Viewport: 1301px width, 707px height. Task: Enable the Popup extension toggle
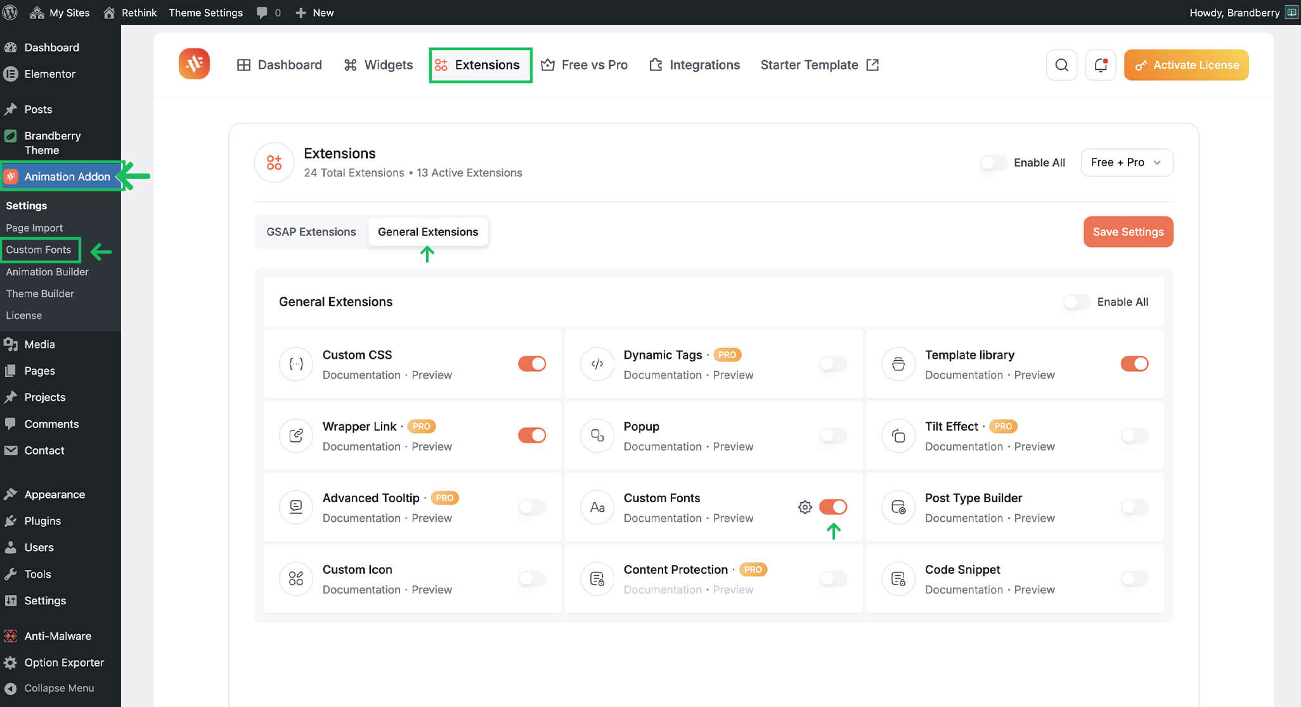[x=832, y=436]
